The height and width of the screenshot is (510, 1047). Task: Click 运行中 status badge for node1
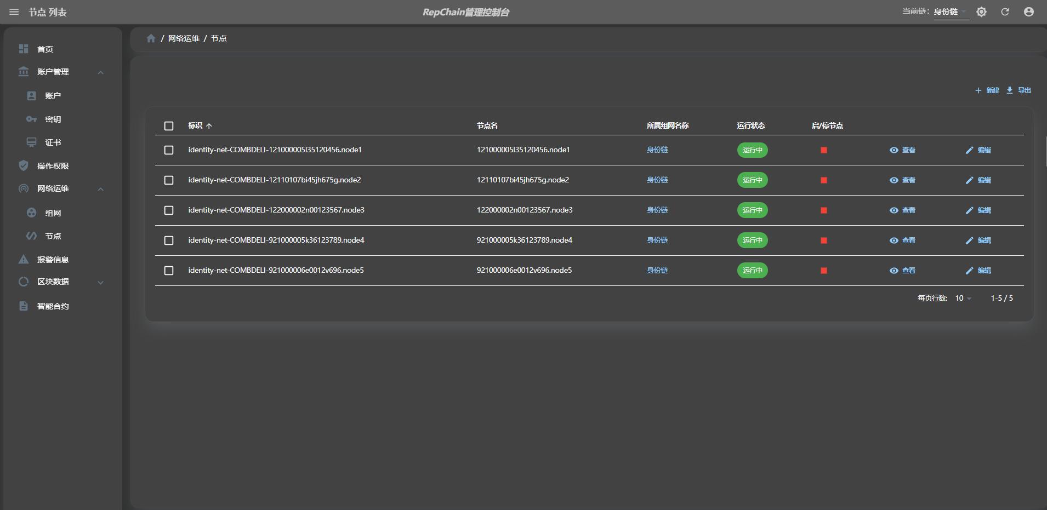[753, 150]
